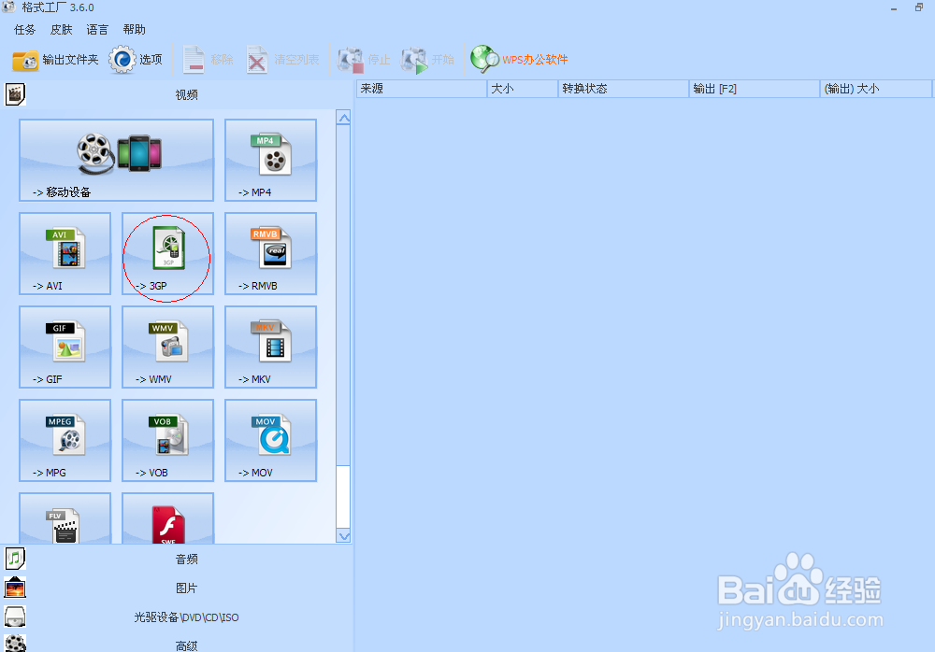Click the (输出) 大小 column header
Viewport: 935px width, 652px height.
(x=876, y=89)
